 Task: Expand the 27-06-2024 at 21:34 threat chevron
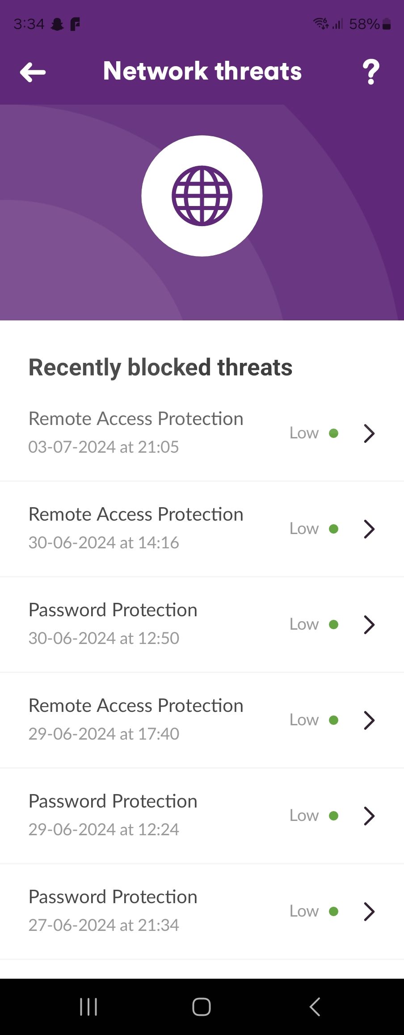[x=369, y=911]
